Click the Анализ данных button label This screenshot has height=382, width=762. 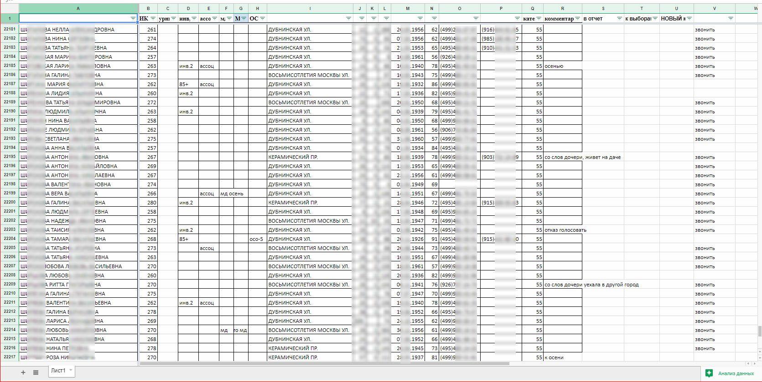pyautogui.click(x=736, y=373)
